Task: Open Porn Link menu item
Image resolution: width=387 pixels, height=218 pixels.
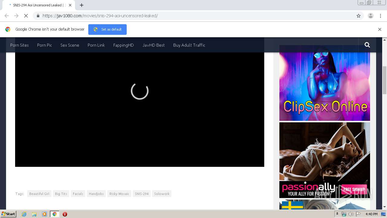Action: (x=96, y=45)
